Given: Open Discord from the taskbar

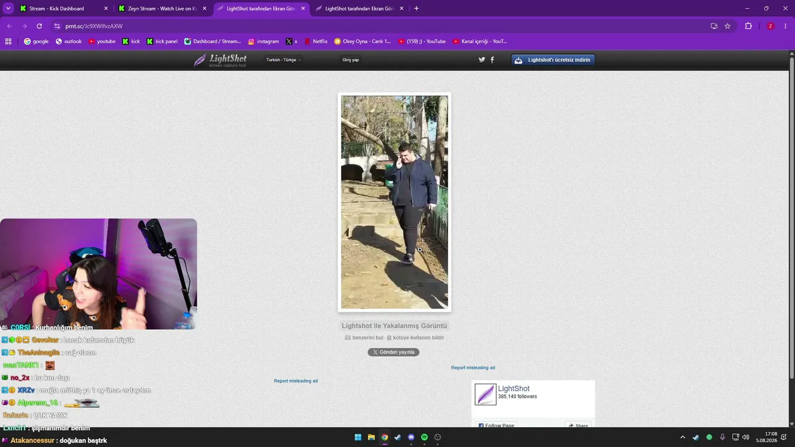Looking at the screenshot, I should 411,437.
